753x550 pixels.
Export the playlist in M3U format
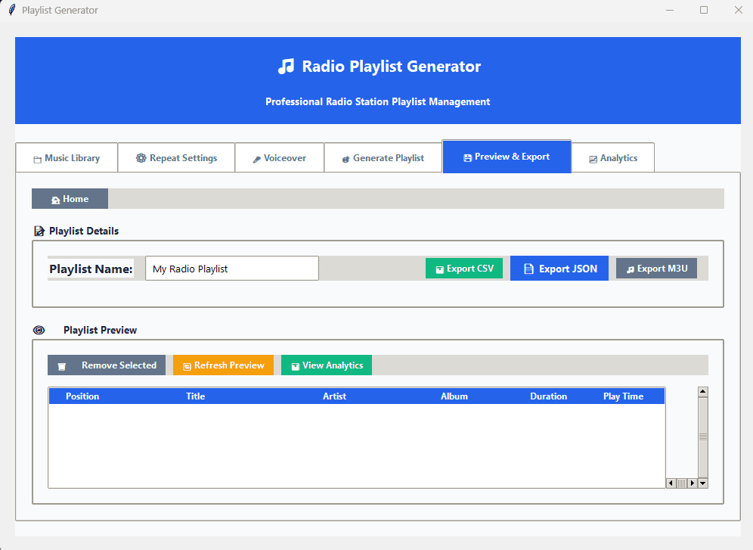(656, 268)
